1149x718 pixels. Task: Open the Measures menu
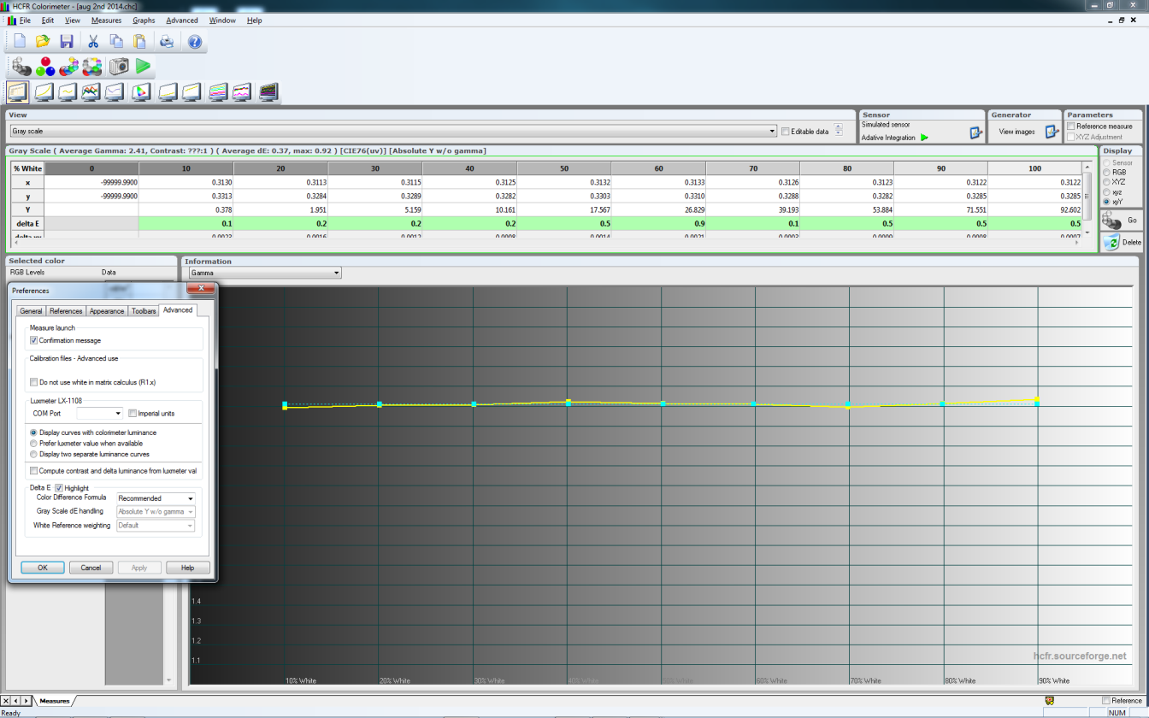[x=106, y=21]
